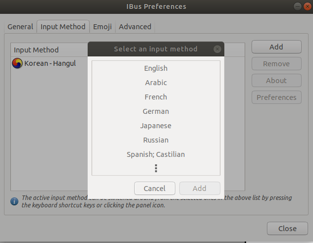Expand more languages with the three-dot icon

tap(156, 168)
